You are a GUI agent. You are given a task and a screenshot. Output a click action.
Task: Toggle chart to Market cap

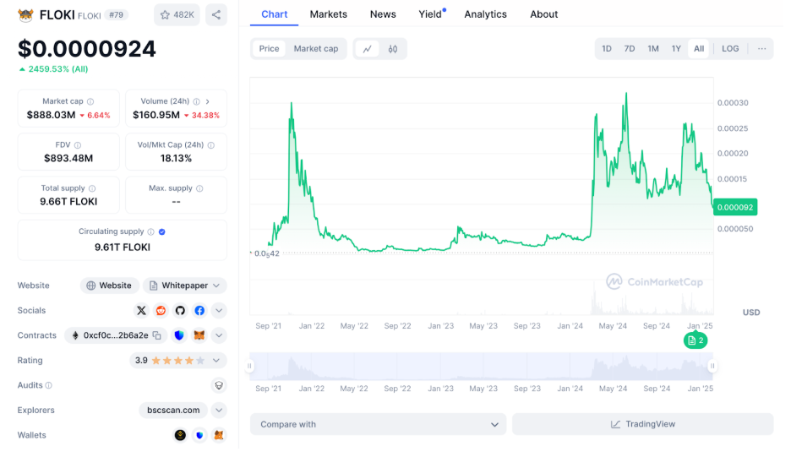[315, 49]
